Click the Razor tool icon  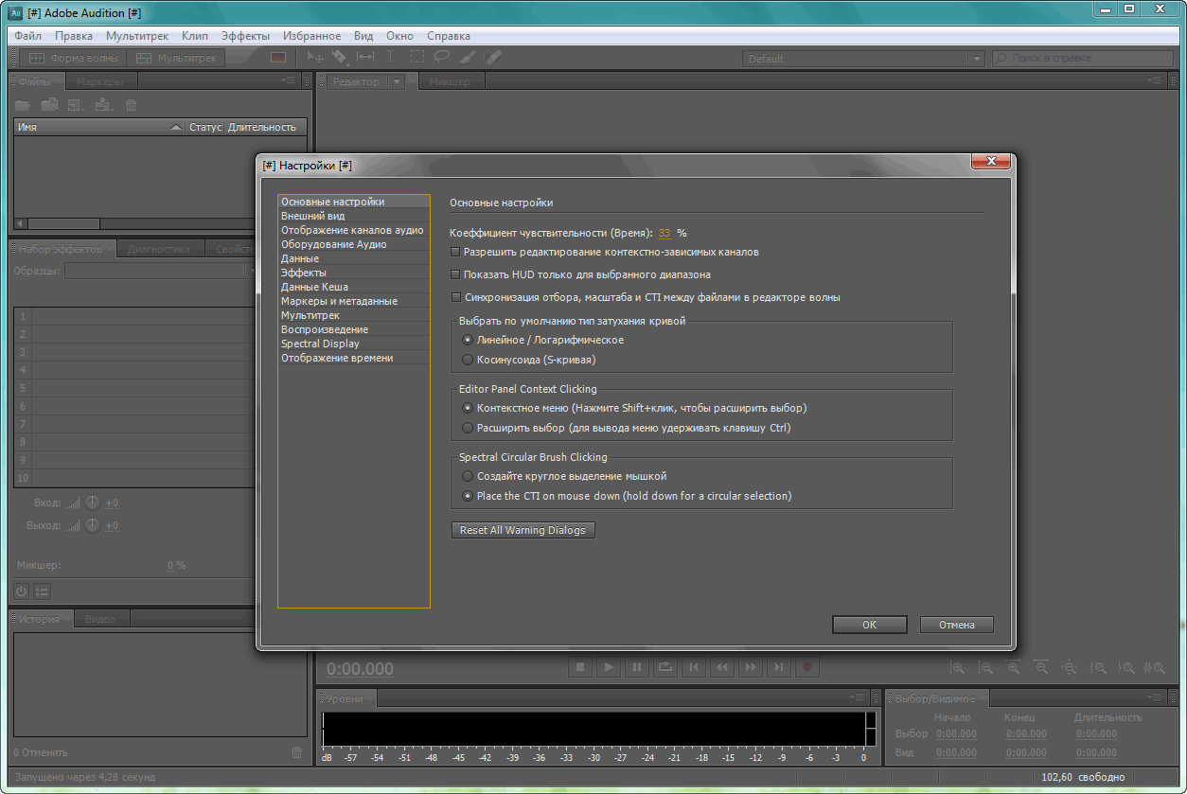[x=340, y=57]
